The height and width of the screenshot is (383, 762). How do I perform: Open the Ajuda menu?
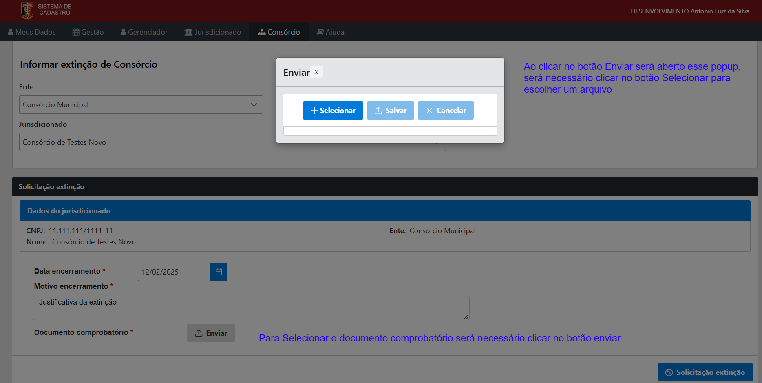click(x=331, y=32)
